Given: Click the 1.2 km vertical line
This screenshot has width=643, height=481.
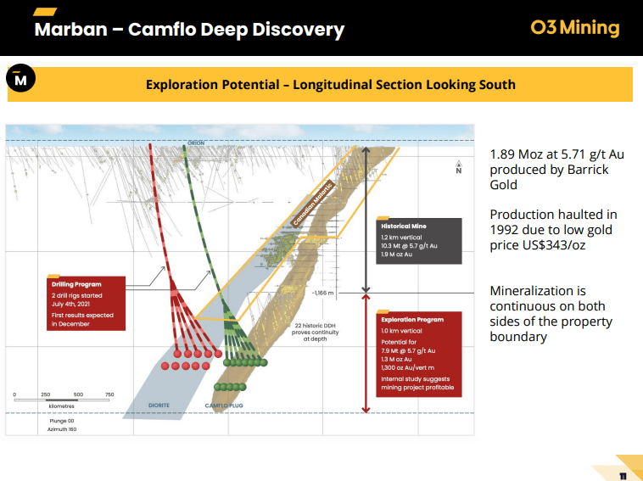Looking at the screenshot, I should (401, 237).
